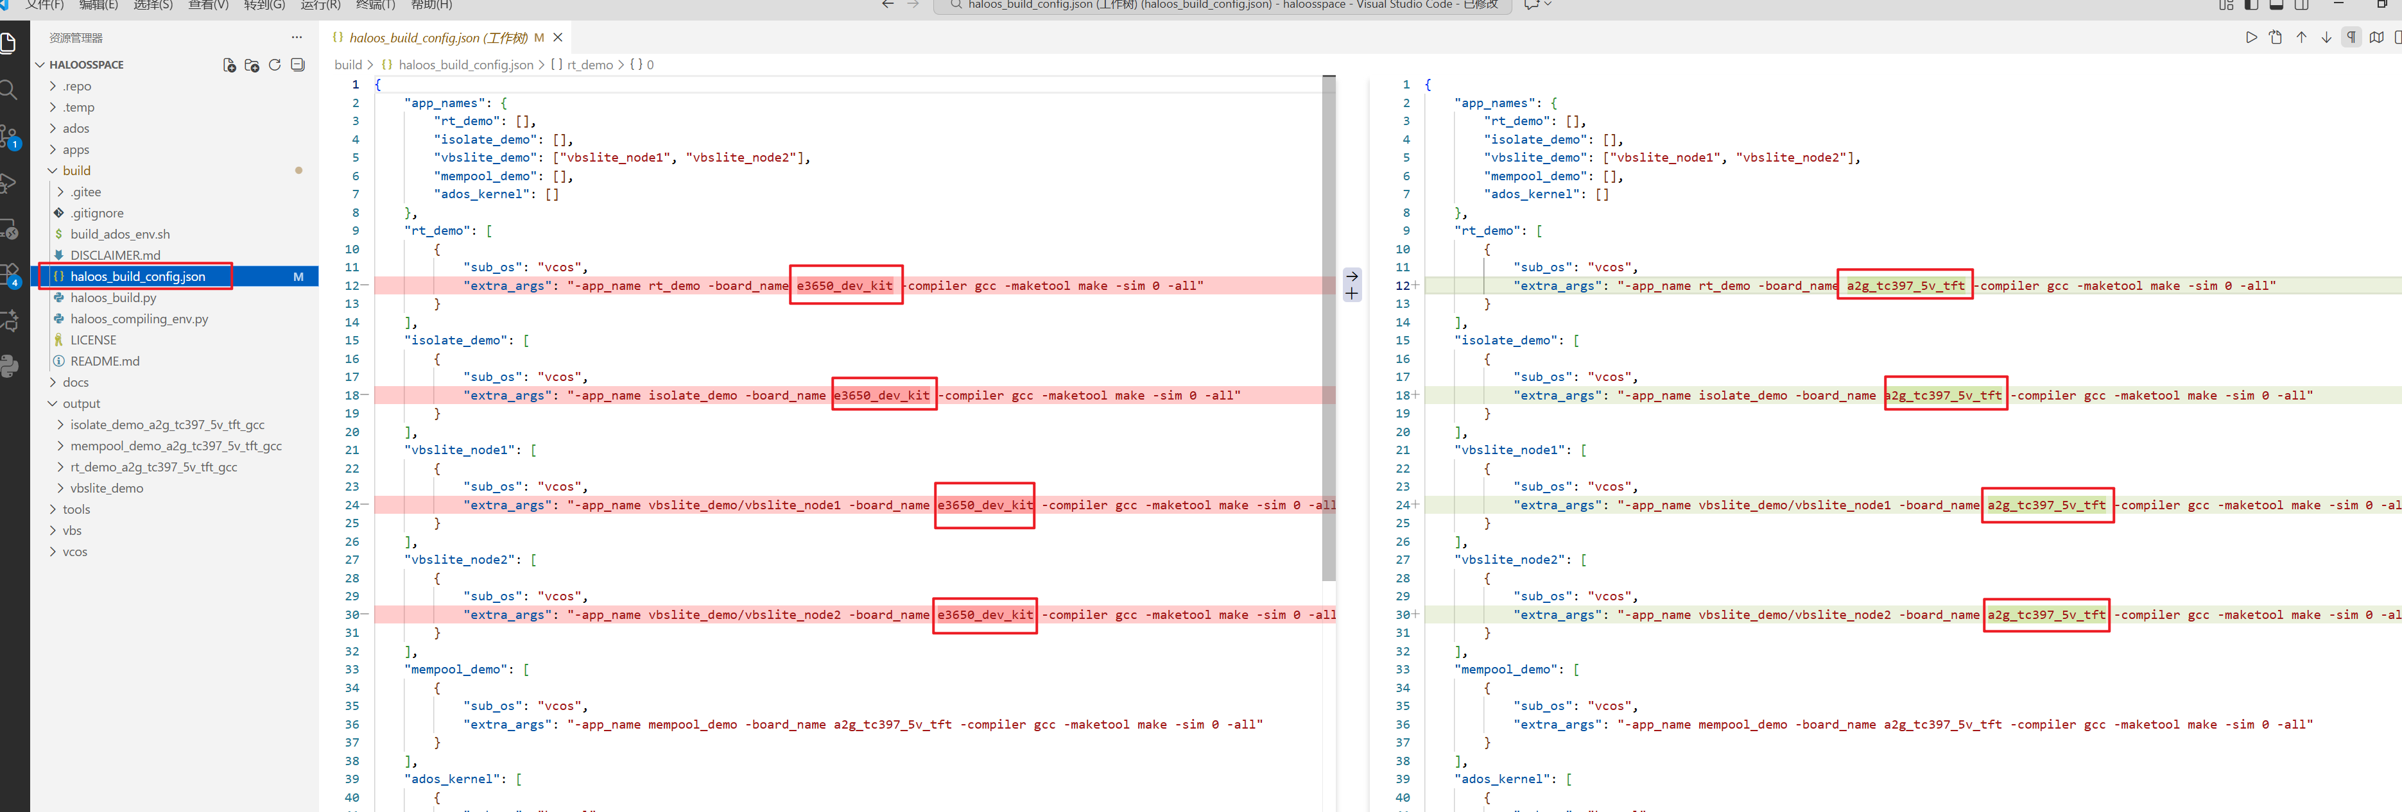
Task: Collapse all folders in explorer
Action: (x=297, y=65)
